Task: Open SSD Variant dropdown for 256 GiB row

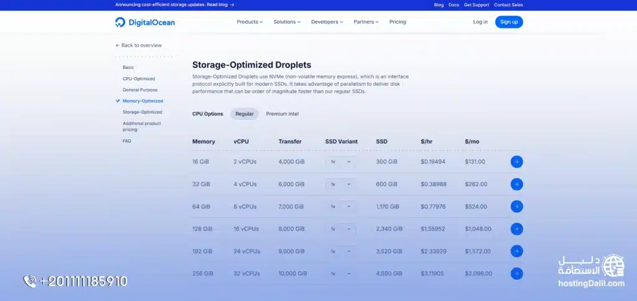Action: (x=340, y=274)
